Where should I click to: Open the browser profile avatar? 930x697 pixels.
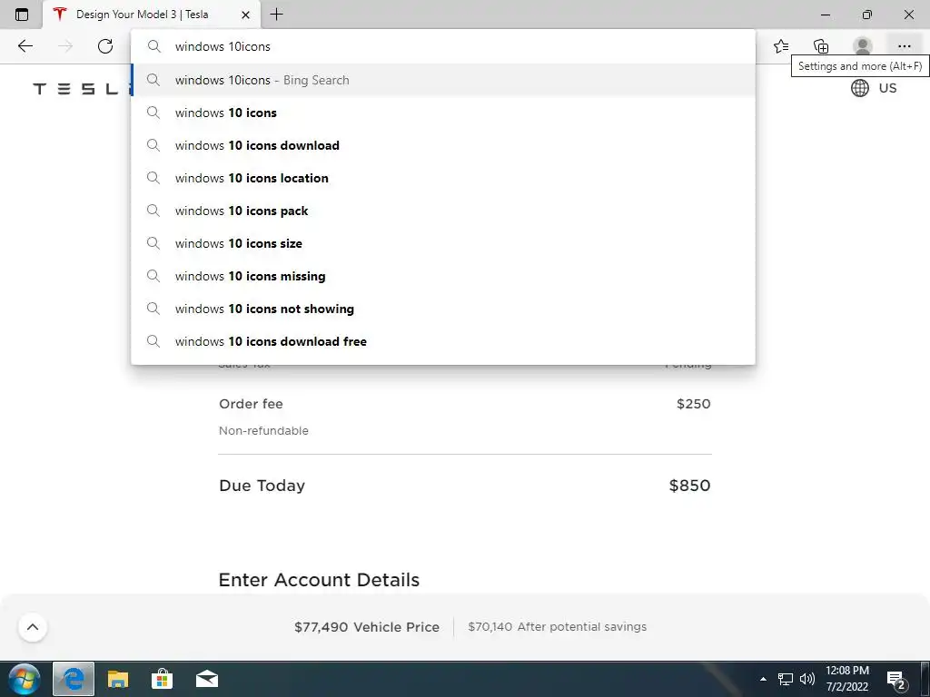(862, 46)
